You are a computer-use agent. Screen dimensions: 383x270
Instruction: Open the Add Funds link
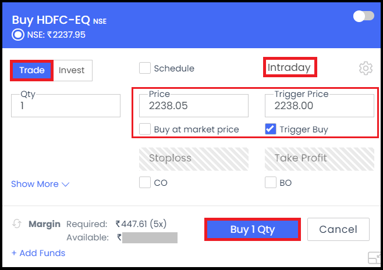tap(38, 253)
